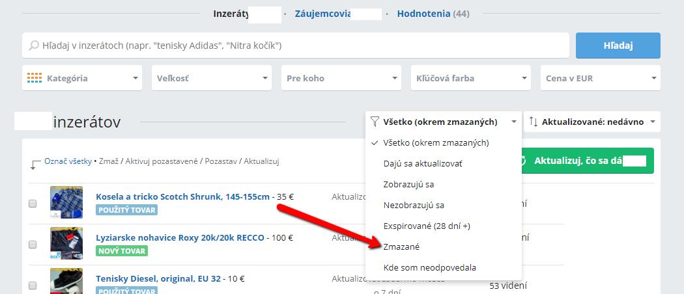Select Exspirované (28 dní +) filter option

coord(426,226)
